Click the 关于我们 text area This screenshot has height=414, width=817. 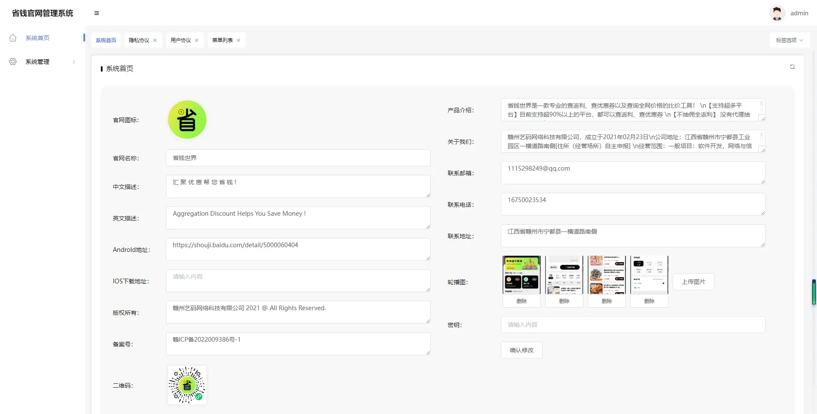(633, 141)
